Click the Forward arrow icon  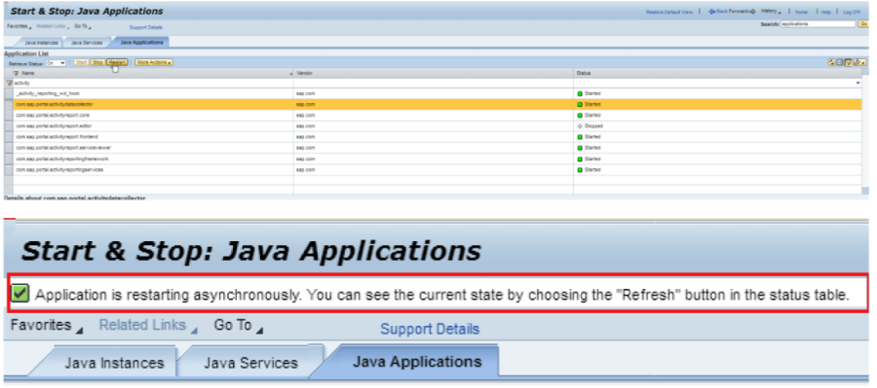coord(752,12)
